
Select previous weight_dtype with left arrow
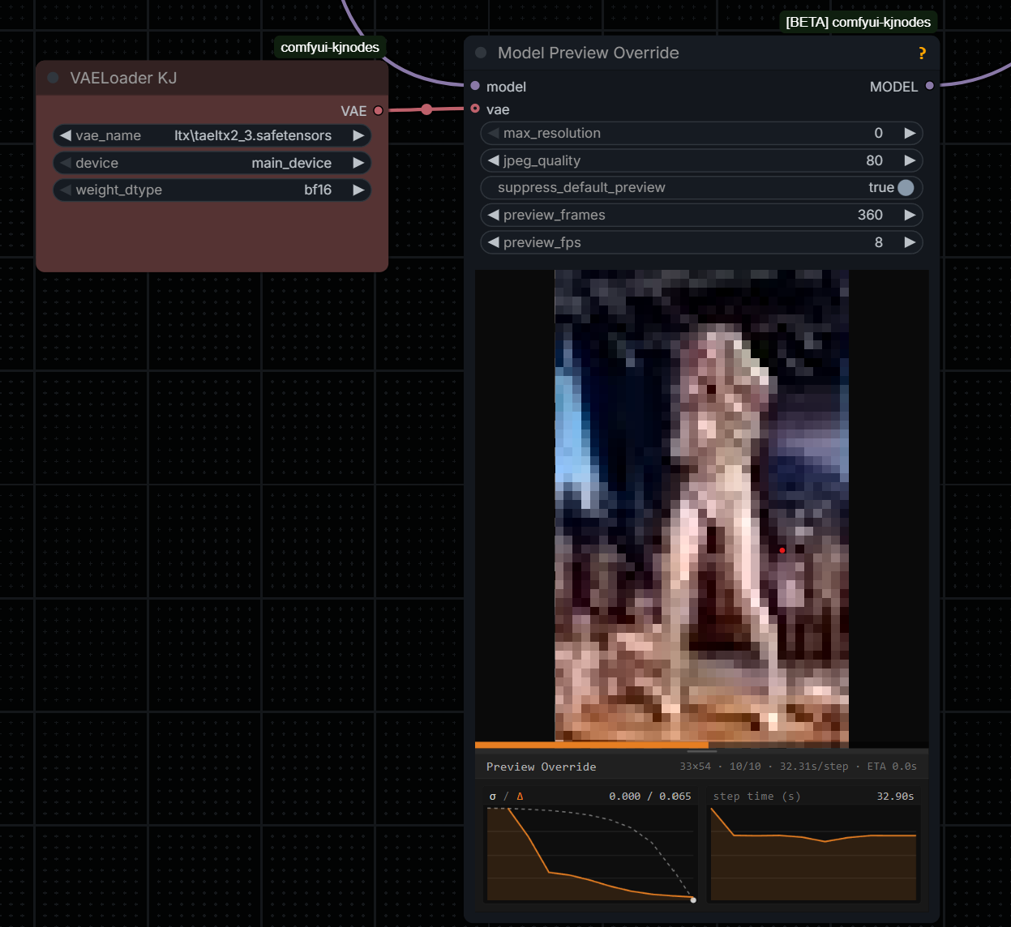pos(66,190)
